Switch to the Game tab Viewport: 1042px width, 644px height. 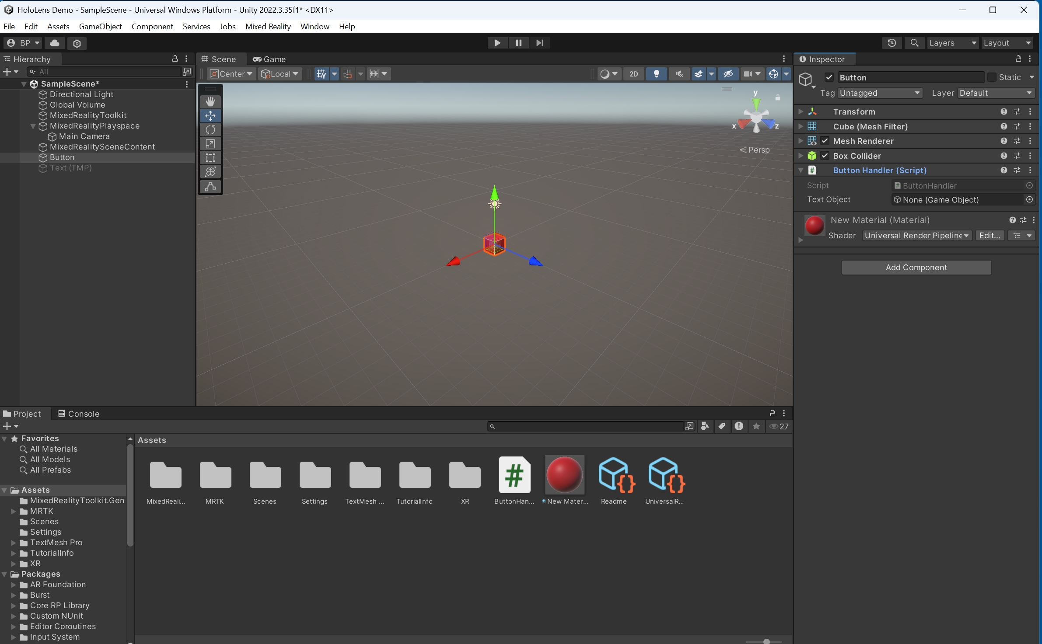pyautogui.click(x=269, y=59)
